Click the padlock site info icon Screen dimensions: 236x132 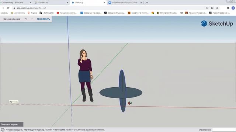[14, 8]
